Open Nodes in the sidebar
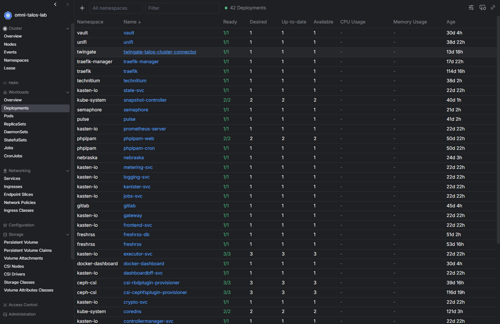This screenshot has height=324, width=500. (x=10, y=44)
